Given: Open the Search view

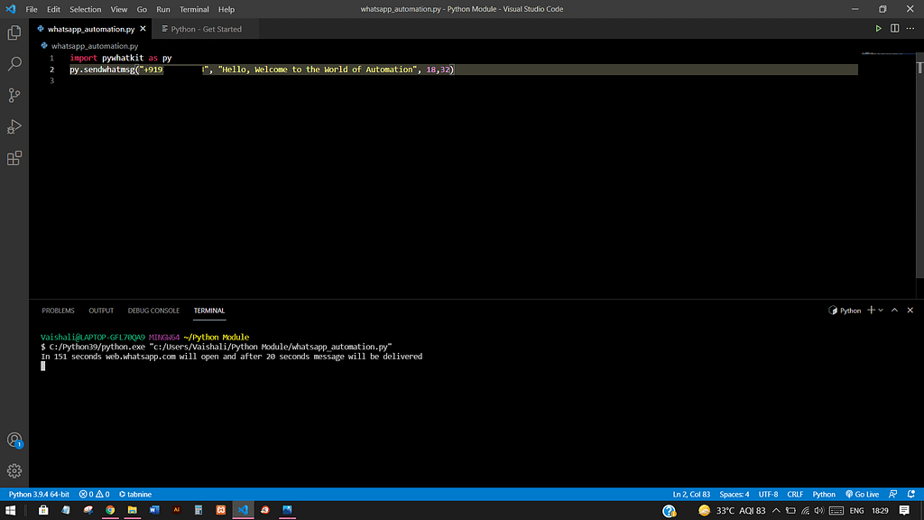Looking at the screenshot, I should click(x=14, y=64).
